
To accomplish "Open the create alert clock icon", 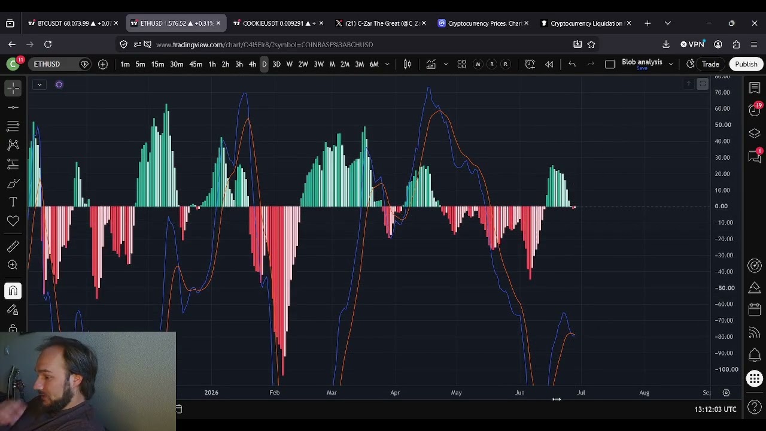I will [530, 64].
